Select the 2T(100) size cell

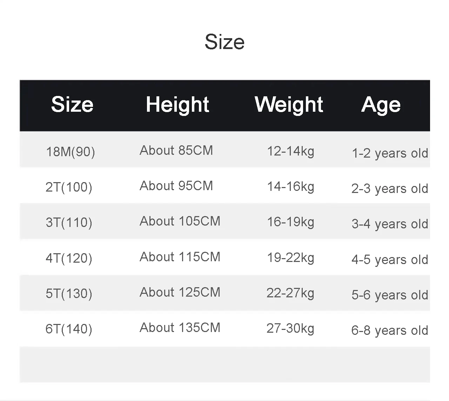(x=69, y=187)
